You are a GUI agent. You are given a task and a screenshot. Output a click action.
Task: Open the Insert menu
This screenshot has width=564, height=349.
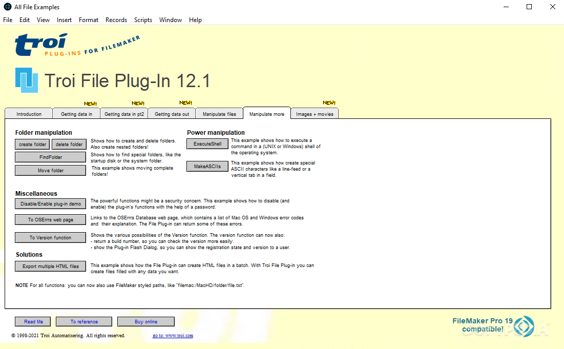tap(64, 20)
